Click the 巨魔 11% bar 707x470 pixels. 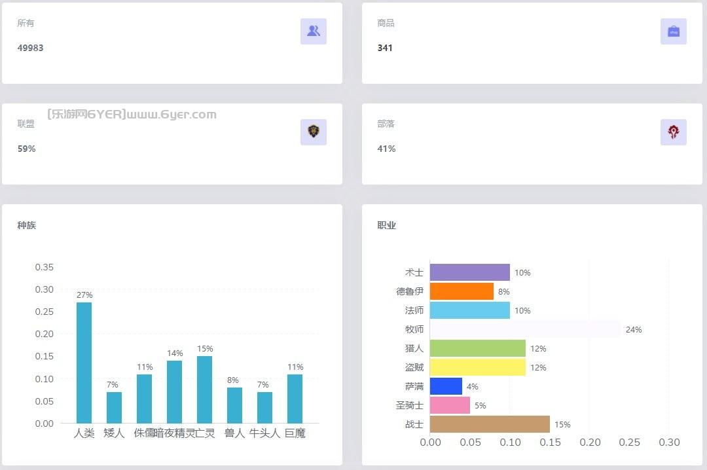click(295, 399)
